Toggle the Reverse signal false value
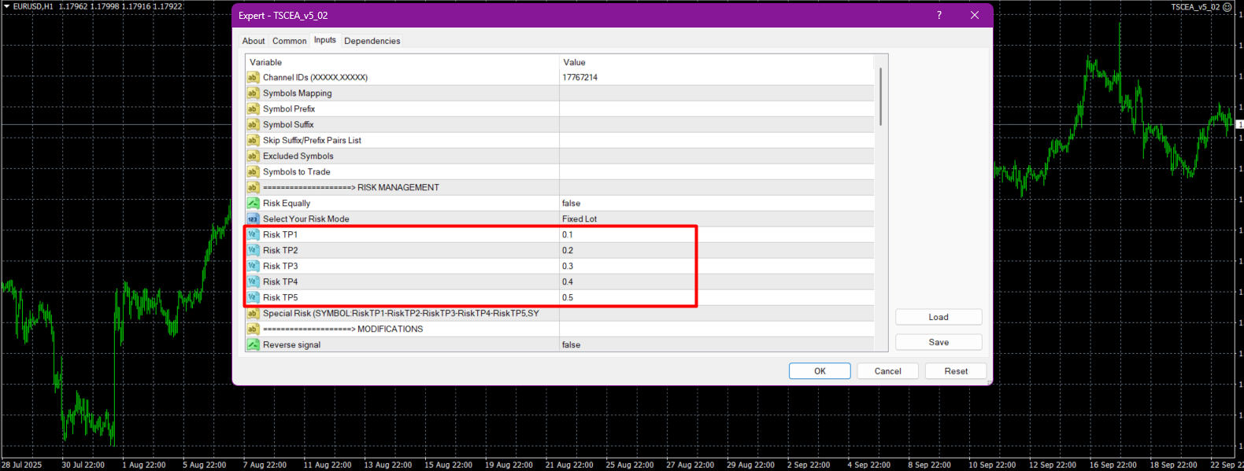 click(571, 344)
